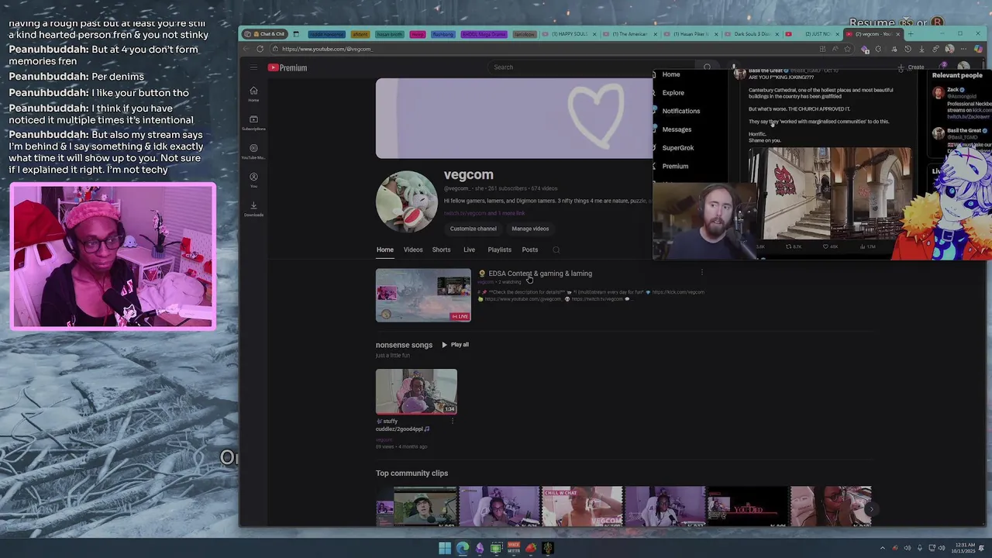The width and height of the screenshot is (992, 558).
Task: Switch to The American browser tab
Action: coord(629,34)
